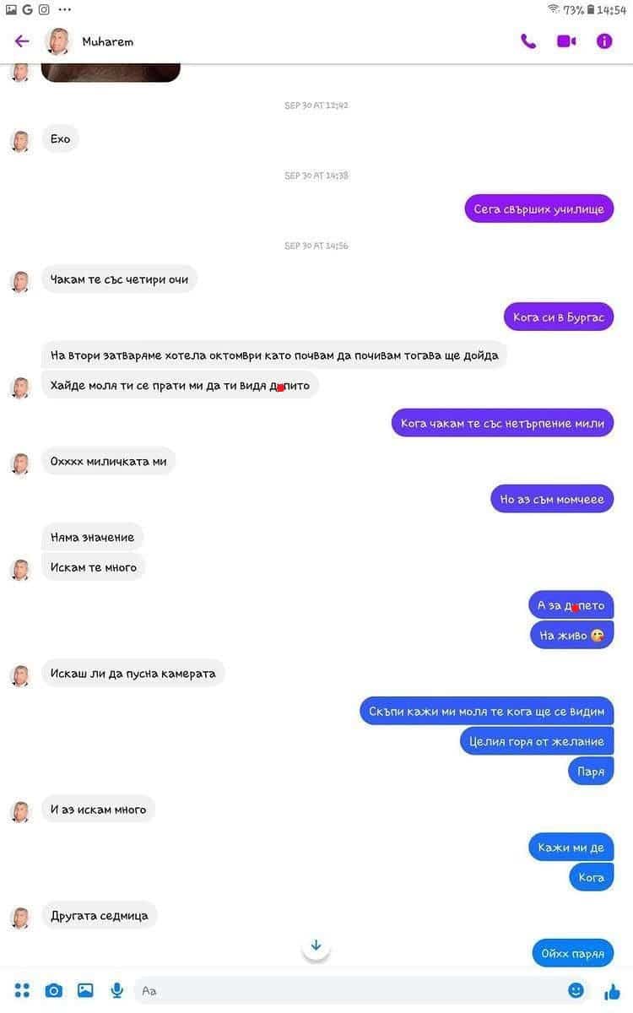633x1013 pixels.
Task: Open the emoji picker smiley
Action: pyautogui.click(x=576, y=990)
